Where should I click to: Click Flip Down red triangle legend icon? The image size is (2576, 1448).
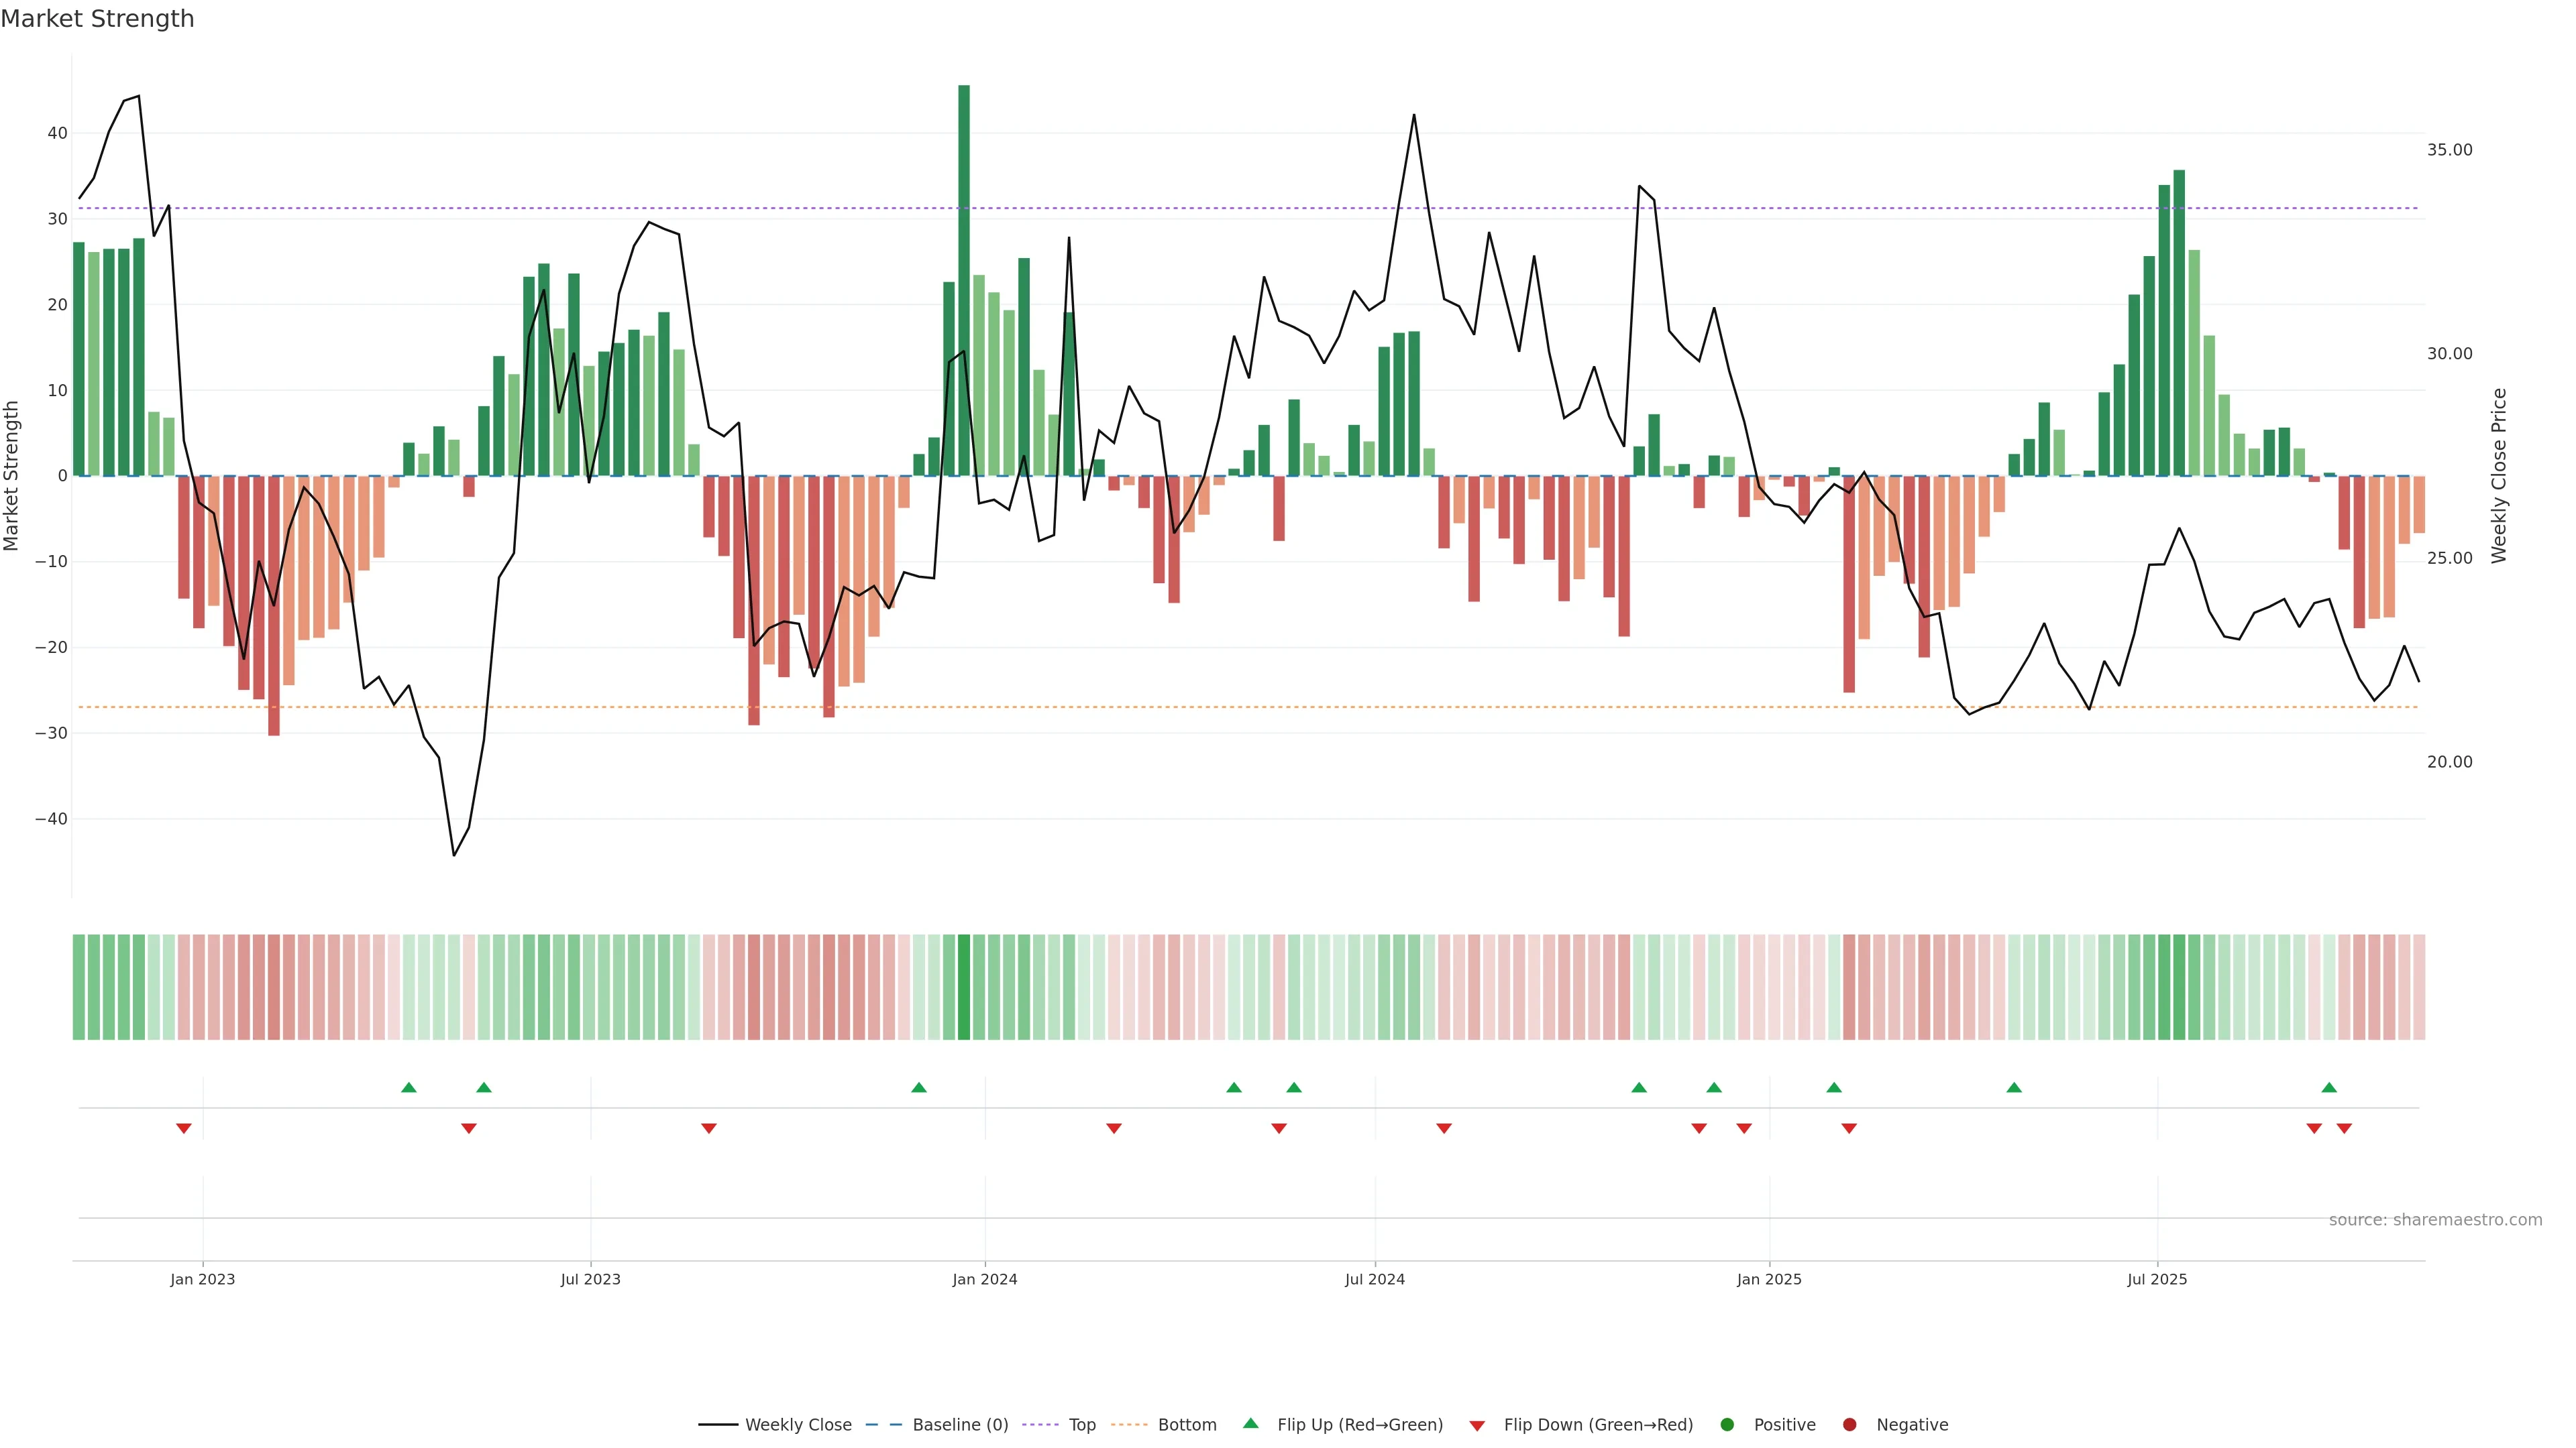[1477, 1426]
